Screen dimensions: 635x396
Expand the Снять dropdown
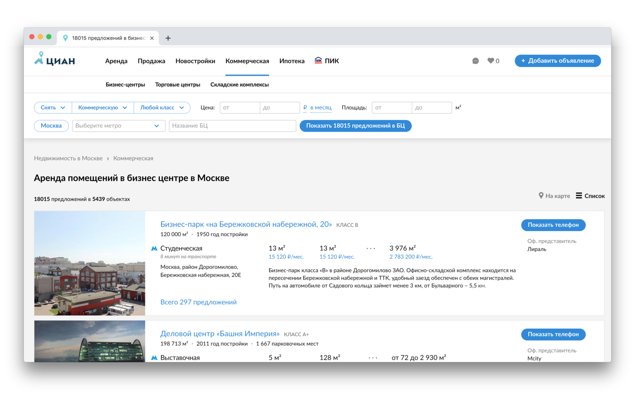click(x=53, y=108)
